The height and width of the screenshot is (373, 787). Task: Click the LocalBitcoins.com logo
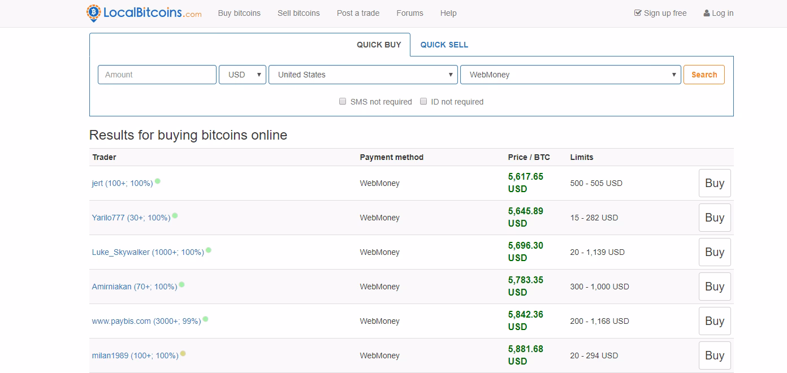click(144, 12)
